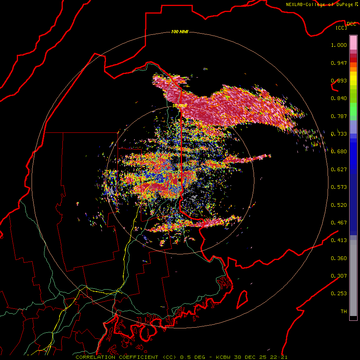This screenshot has height=360, width=360.
Task: Select the 0.413 legend value
Action: [339, 240]
